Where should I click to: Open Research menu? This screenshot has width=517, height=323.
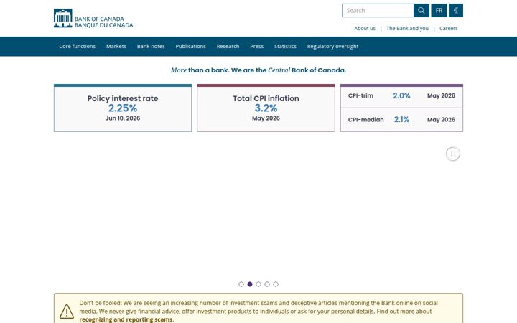(228, 46)
